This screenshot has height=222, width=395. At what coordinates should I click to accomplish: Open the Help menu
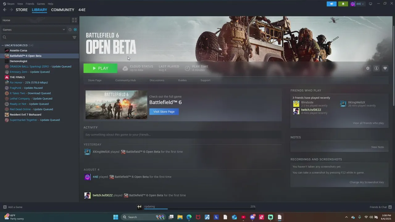(50, 4)
